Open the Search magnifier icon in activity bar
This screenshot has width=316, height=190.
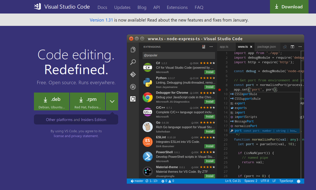click(133, 62)
